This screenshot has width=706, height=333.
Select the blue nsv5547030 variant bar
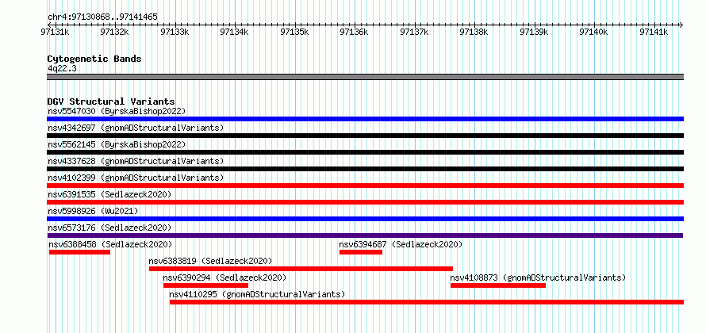coord(365,119)
